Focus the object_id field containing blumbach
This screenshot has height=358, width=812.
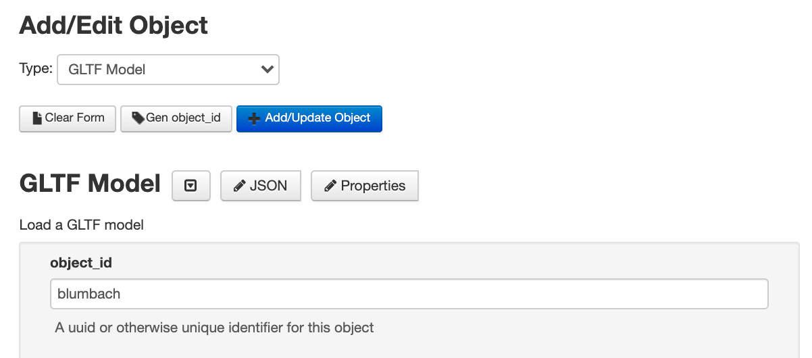coord(409,294)
